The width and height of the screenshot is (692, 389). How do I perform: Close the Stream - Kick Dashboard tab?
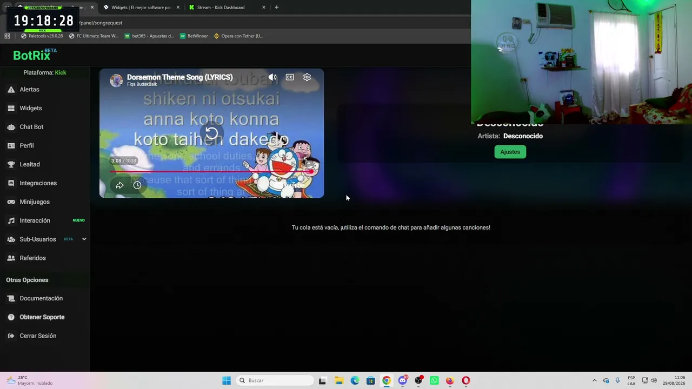[264, 8]
